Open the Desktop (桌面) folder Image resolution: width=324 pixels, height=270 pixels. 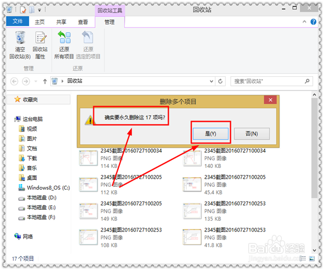[x=28, y=178]
